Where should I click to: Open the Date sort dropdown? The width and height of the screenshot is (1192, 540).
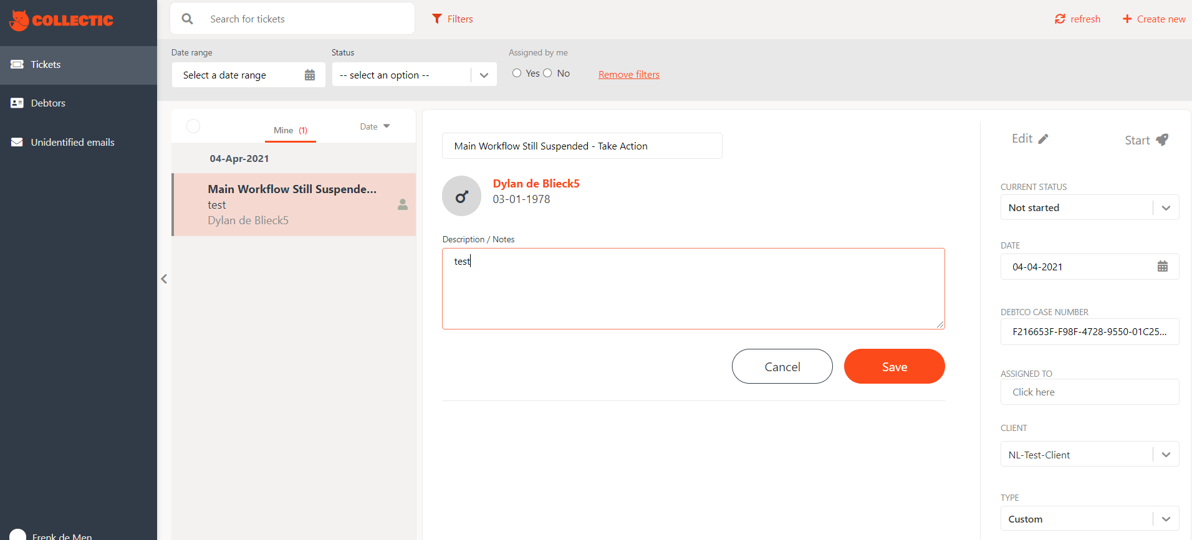[375, 126]
